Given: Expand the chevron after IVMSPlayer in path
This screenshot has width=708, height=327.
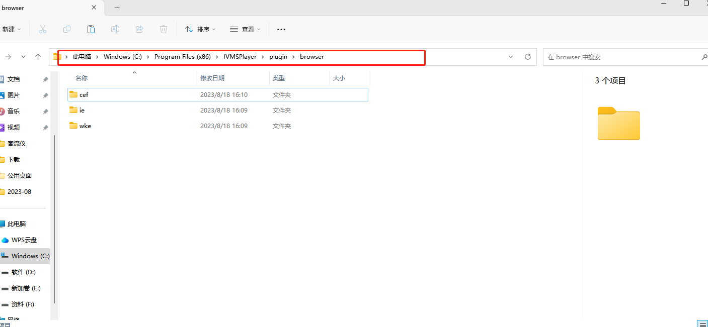Looking at the screenshot, I should click(263, 57).
